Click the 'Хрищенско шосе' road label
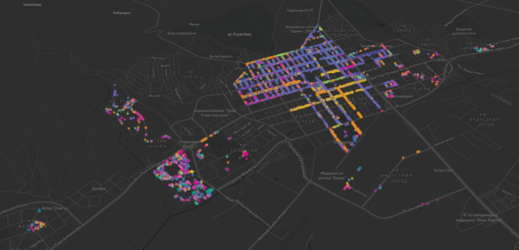The height and width of the screenshot is (250, 519). pyautogui.click(x=456, y=18)
